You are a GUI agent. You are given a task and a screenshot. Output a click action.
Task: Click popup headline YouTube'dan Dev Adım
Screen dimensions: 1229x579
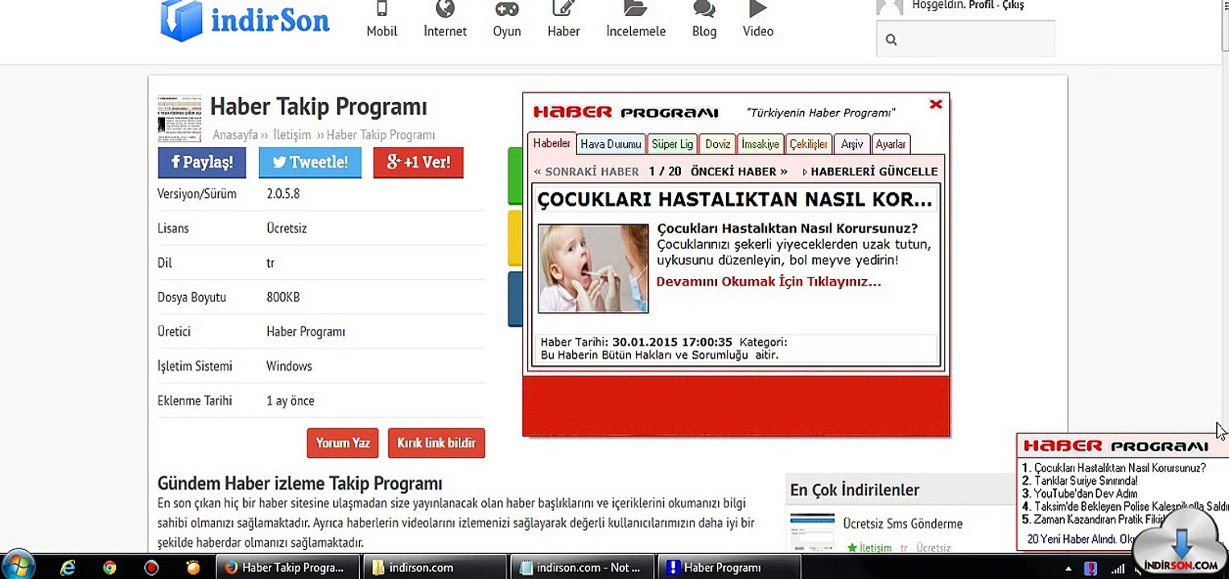pyautogui.click(x=1086, y=494)
